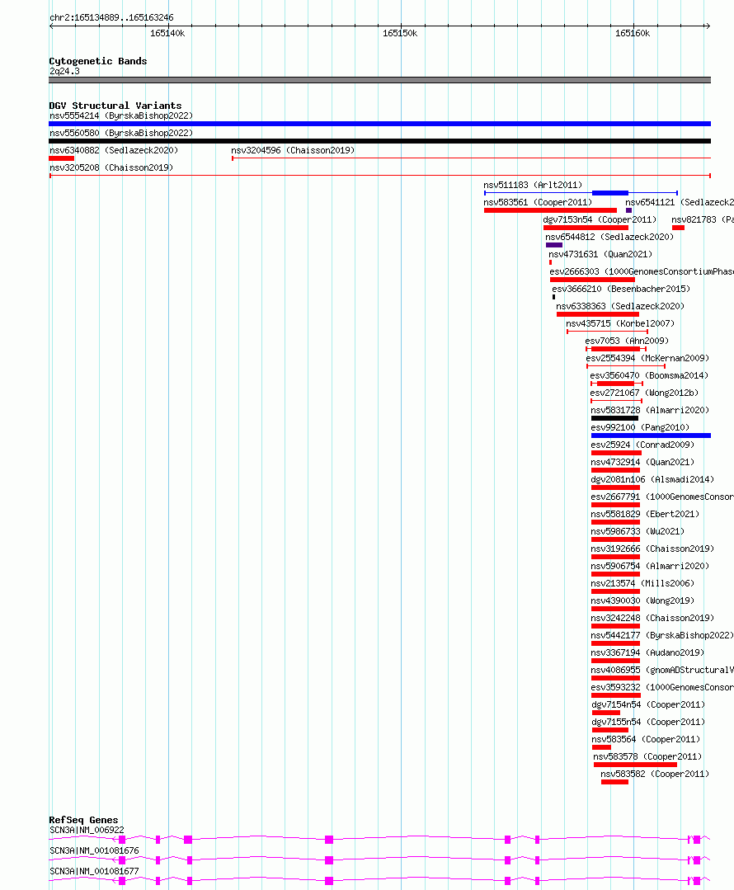
Task: Select nsv5581829 (Ebert2021) label
Action: click(645, 514)
